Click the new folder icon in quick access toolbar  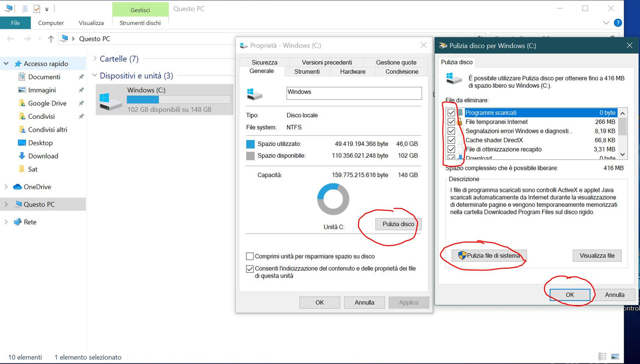click(24, 9)
